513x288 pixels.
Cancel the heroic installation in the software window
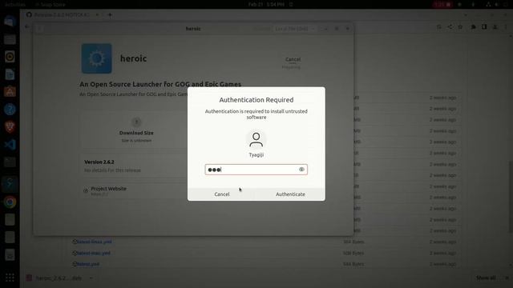point(293,59)
